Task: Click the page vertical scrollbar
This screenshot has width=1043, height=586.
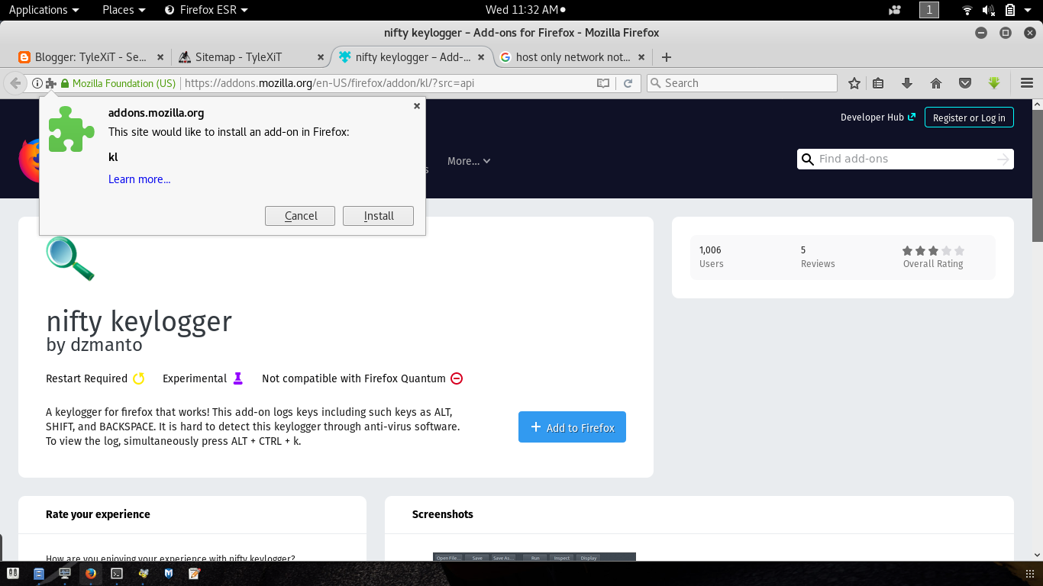Action: pos(1037,175)
